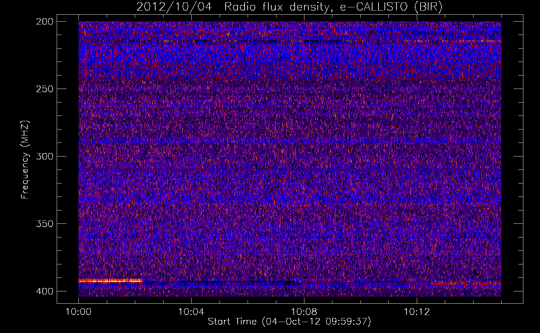Click the '10:00' time tick label

coord(78,312)
